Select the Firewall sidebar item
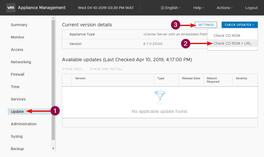The height and width of the screenshot is (157, 264). click(17, 74)
